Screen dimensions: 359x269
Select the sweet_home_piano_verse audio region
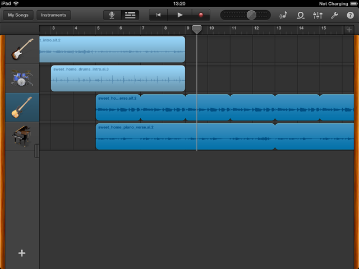[x=185, y=137]
